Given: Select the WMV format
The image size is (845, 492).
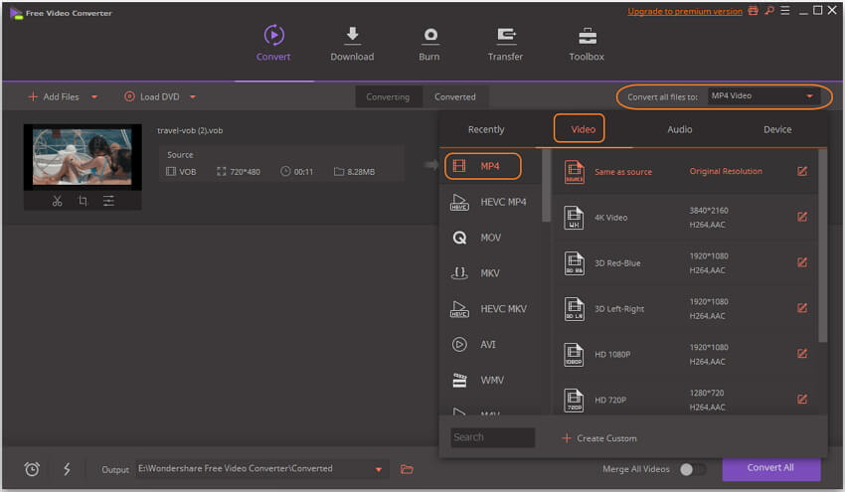Looking at the screenshot, I should coord(490,380).
